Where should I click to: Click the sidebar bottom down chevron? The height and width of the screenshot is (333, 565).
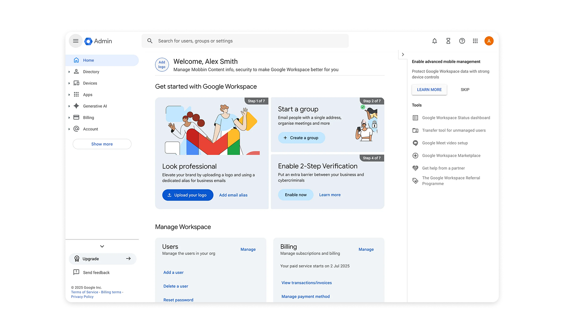coord(102,246)
